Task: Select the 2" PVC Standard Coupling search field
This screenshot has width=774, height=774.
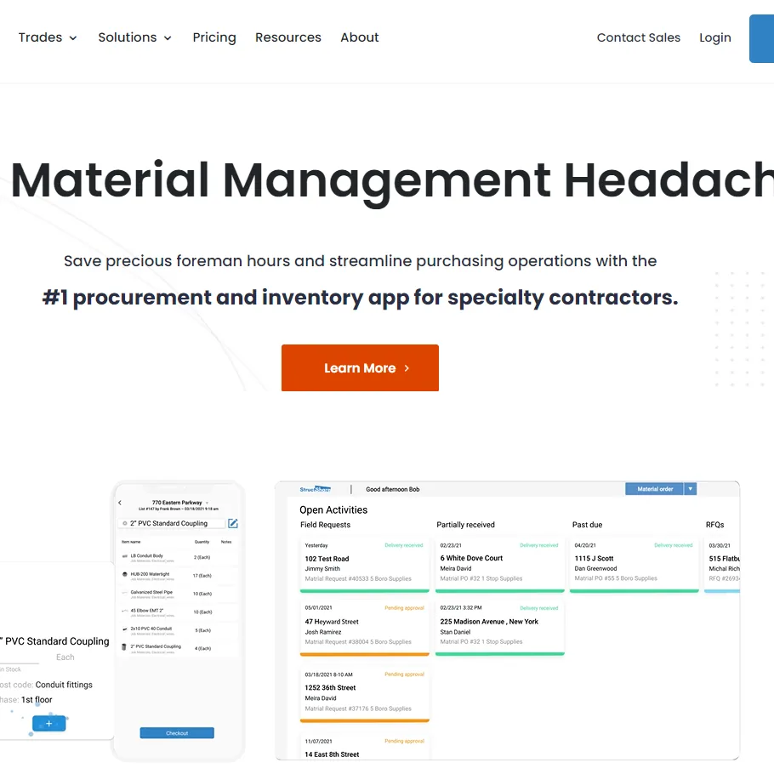Action: pos(171,523)
